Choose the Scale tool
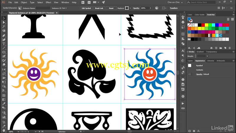This screenshot has width=236, height=133. pyautogui.click(x=4, y=74)
